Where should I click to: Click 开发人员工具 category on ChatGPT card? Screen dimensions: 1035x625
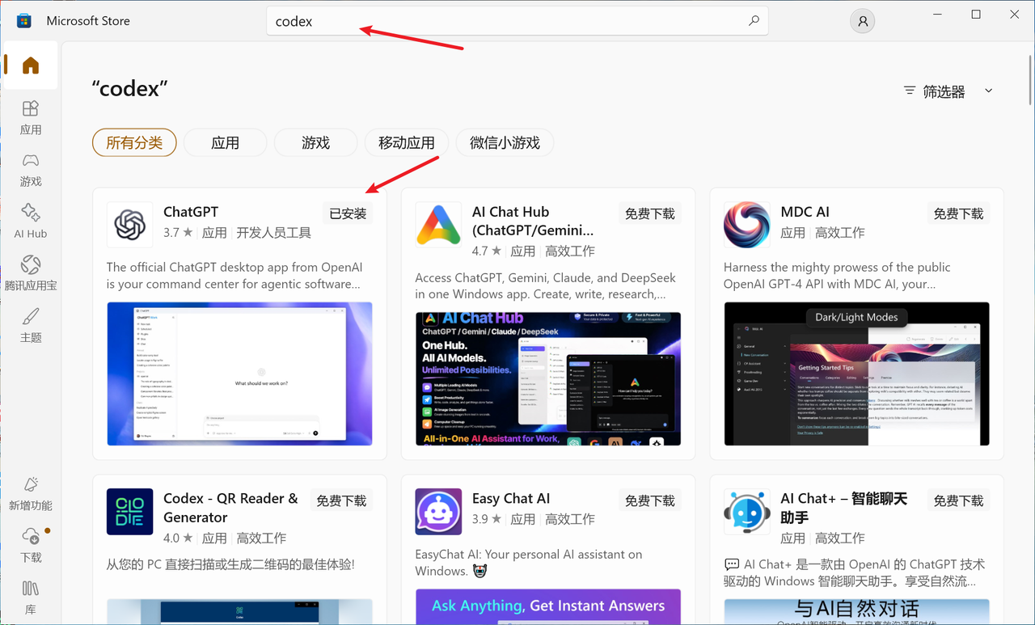click(x=273, y=232)
